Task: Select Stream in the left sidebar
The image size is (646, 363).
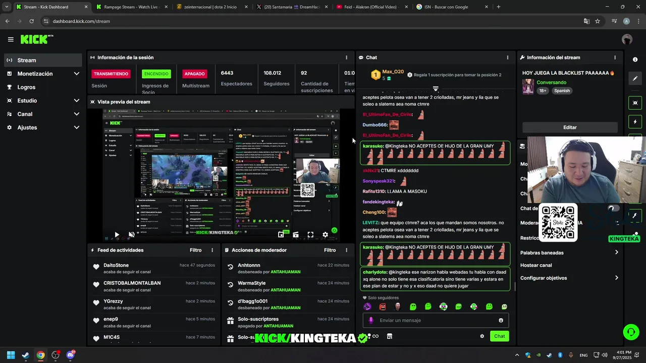Action: (x=43, y=60)
